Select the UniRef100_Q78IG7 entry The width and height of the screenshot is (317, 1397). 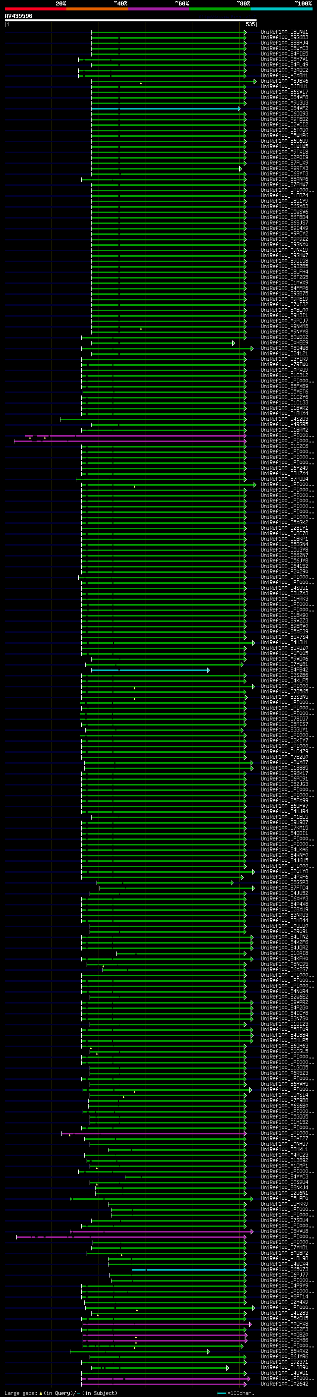[x=284, y=719]
